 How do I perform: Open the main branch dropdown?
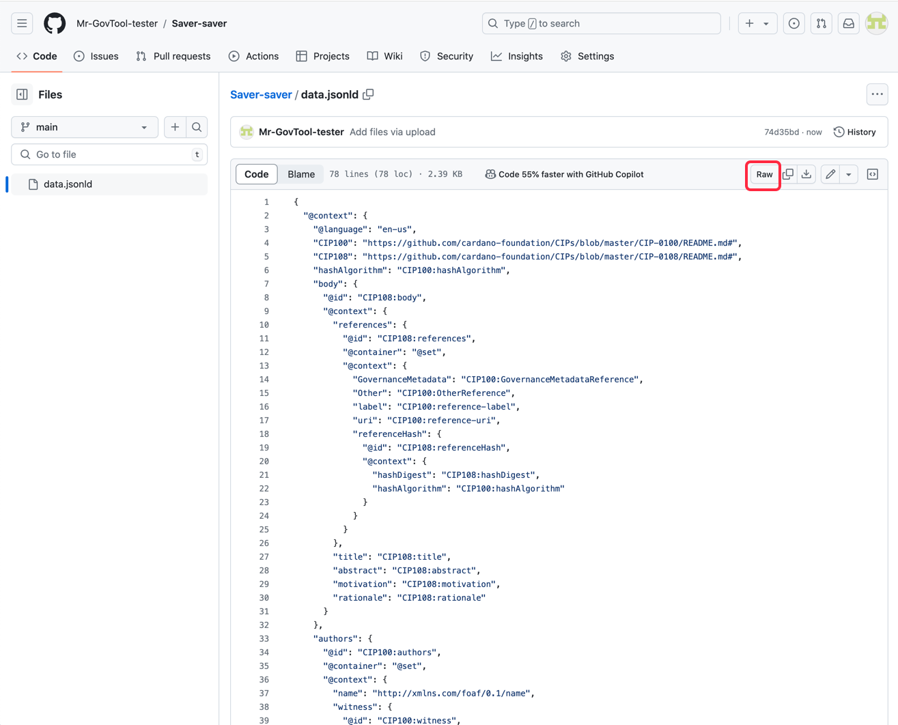(85, 127)
